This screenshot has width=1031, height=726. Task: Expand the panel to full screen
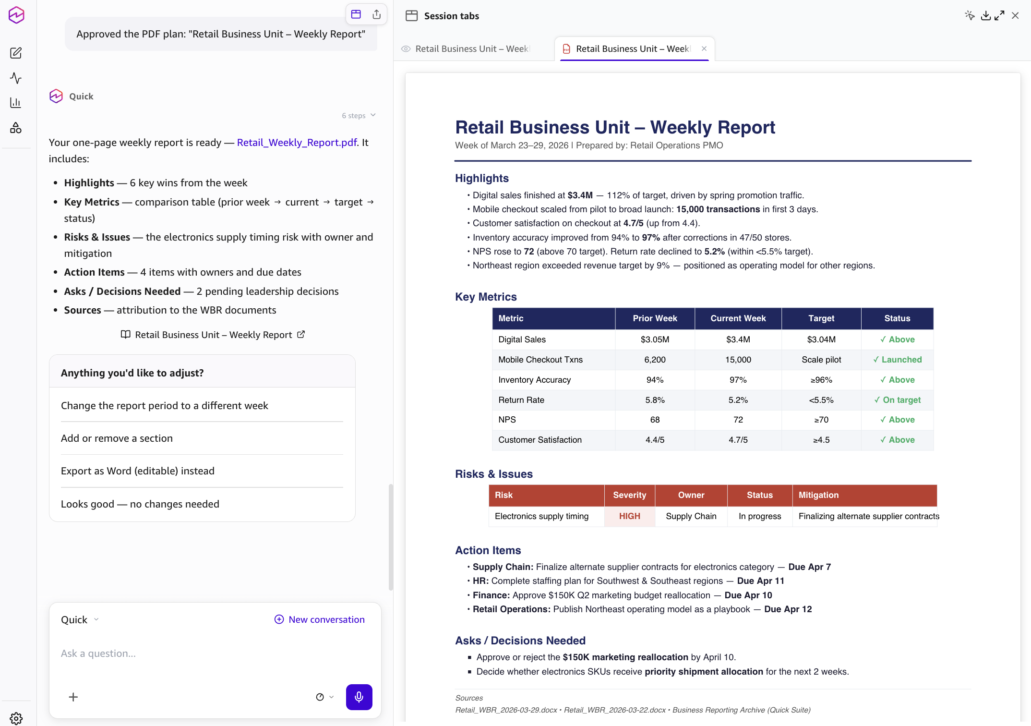[x=1000, y=16]
